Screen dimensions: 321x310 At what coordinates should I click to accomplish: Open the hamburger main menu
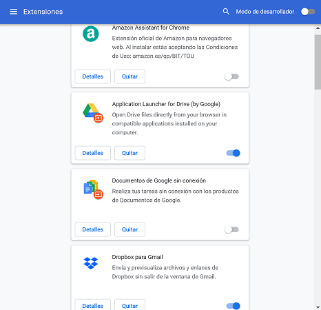coord(13,12)
